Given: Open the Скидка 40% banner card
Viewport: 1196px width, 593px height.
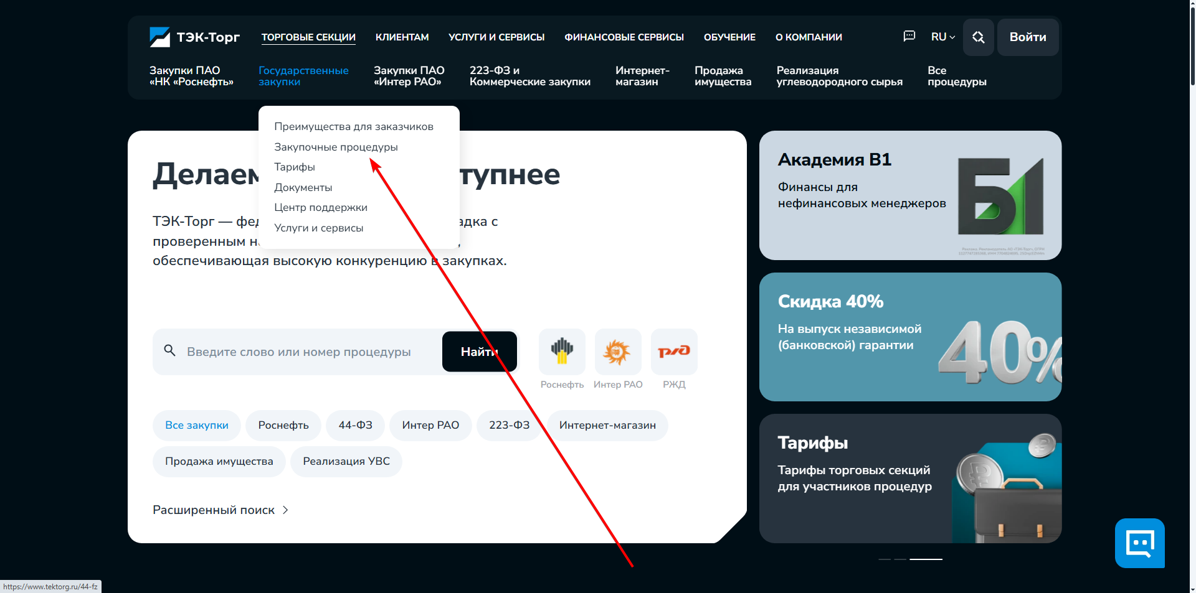Looking at the screenshot, I should [x=910, y=337].
